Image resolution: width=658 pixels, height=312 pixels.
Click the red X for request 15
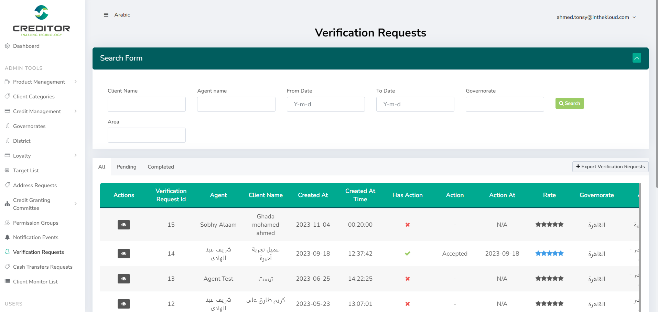pos(407,225)
